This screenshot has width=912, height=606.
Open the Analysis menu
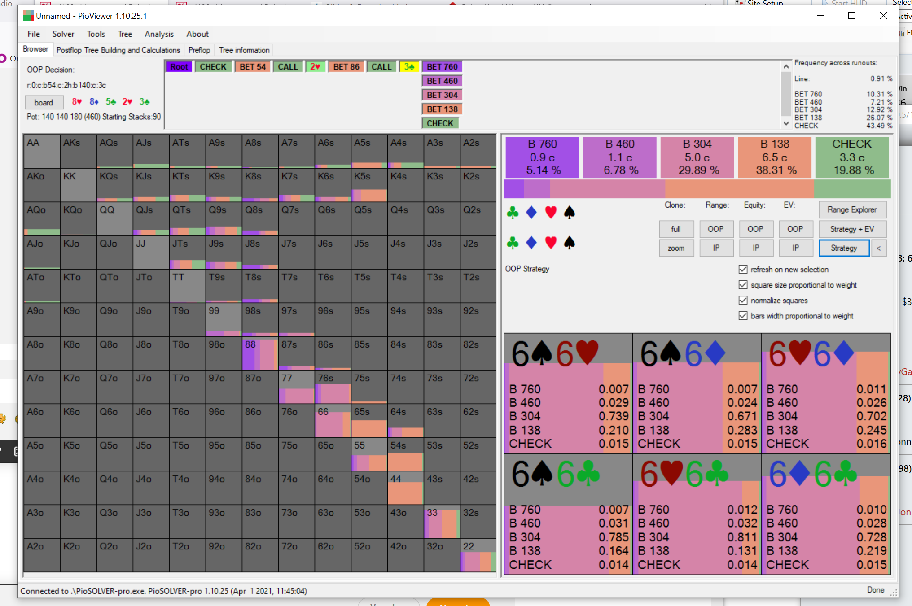tap(159, 34)
